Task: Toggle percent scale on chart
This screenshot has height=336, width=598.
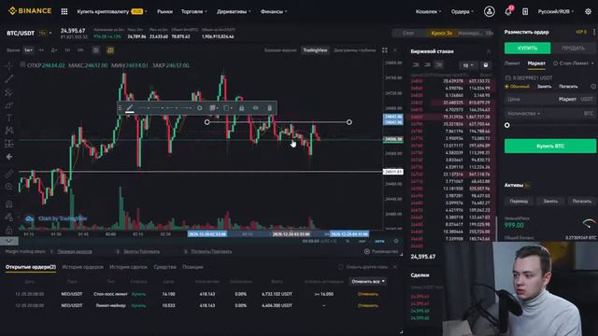Action: click(x=348, y=241)
